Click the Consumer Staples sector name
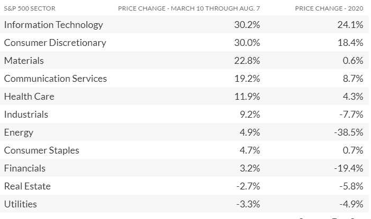Screen dimensions: 371x219 [41, 150]
